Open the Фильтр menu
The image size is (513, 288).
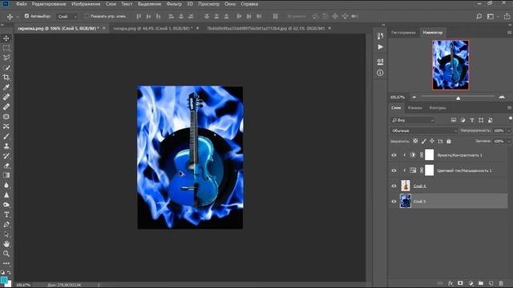(x=174, y=4)
